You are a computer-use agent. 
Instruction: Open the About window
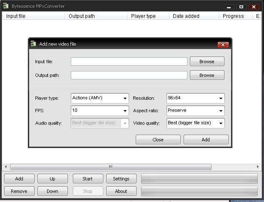[121, 191]
